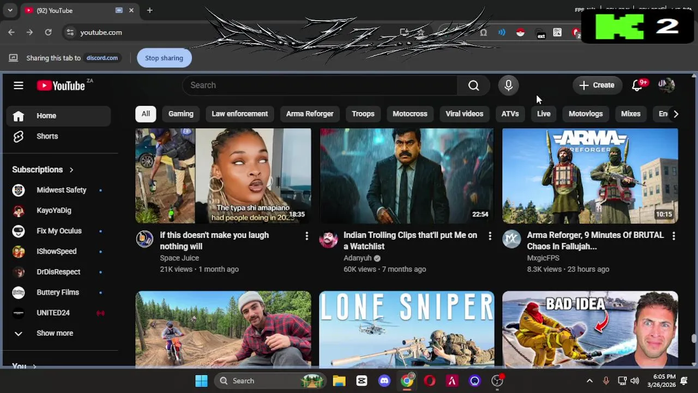The image size is (698, 393).
Task: Open the LONE SNIPER video thumbnail
Action: pyautogui.click(x=407, y=329)
